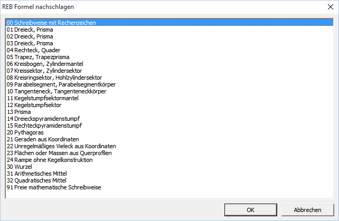Choose '15 Rechteckpyramidenstumpf'
Viewport: 339px width, 221px height.
[169, 126]
